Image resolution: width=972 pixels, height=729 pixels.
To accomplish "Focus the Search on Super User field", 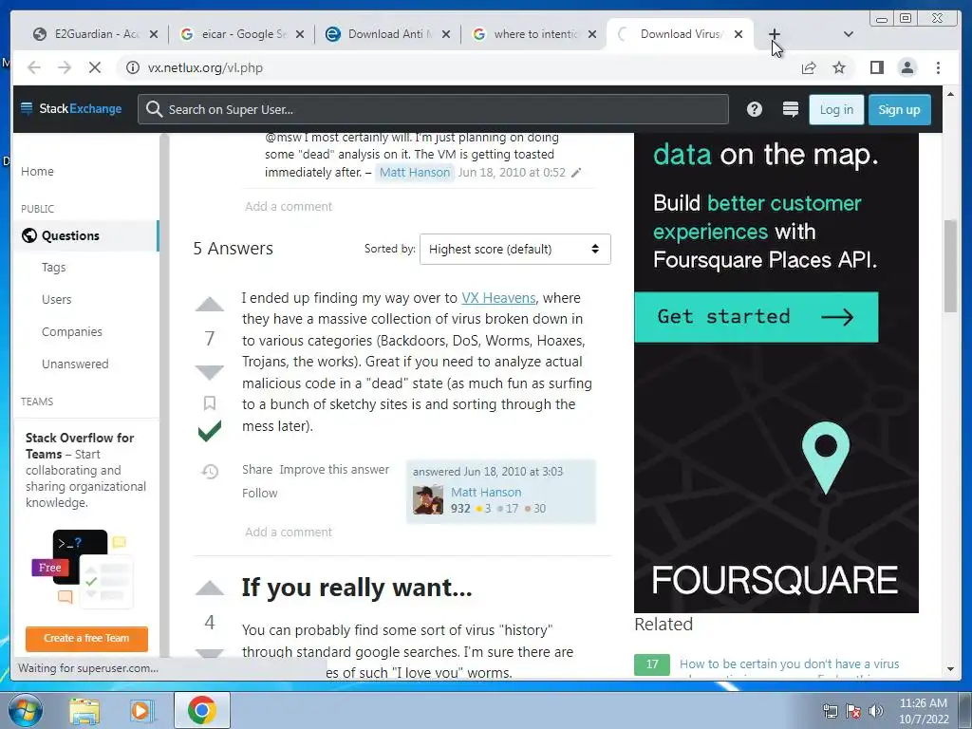I will [x=433, y=110].
